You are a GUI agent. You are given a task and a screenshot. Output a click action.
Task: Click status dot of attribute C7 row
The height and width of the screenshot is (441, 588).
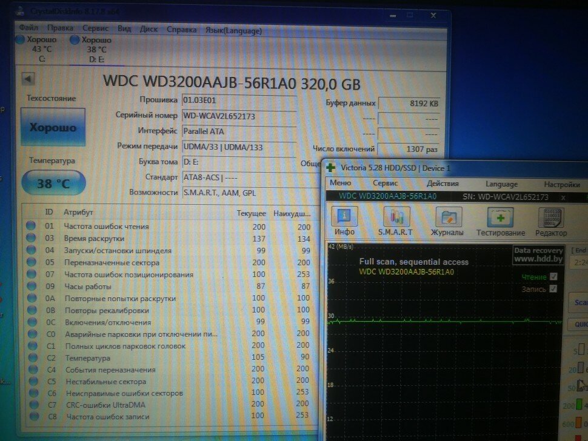(34, 404)
